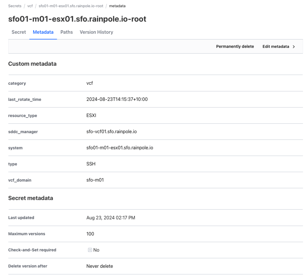Image resolution: width=305 pixels, height=277 pixels.
Task: Click the crossed-box icon beside No
Action: 89,250
